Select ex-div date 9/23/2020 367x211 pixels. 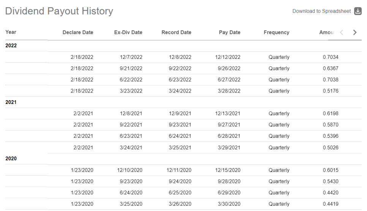pos(131,181)
